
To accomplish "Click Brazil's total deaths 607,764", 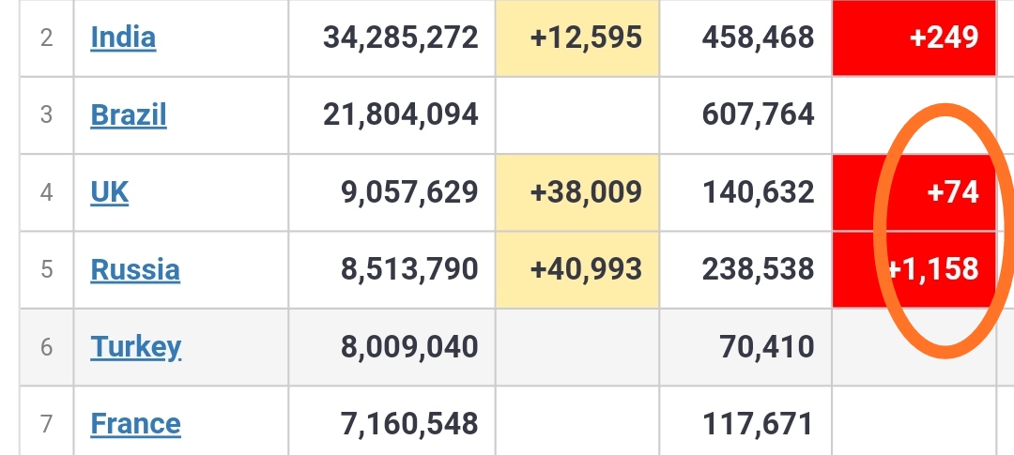I will [x=758, y=114].
